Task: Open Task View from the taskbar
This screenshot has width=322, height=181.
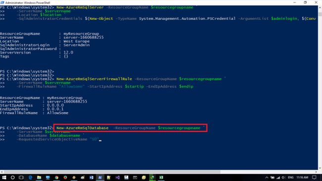Action: [x=21, y=178]
